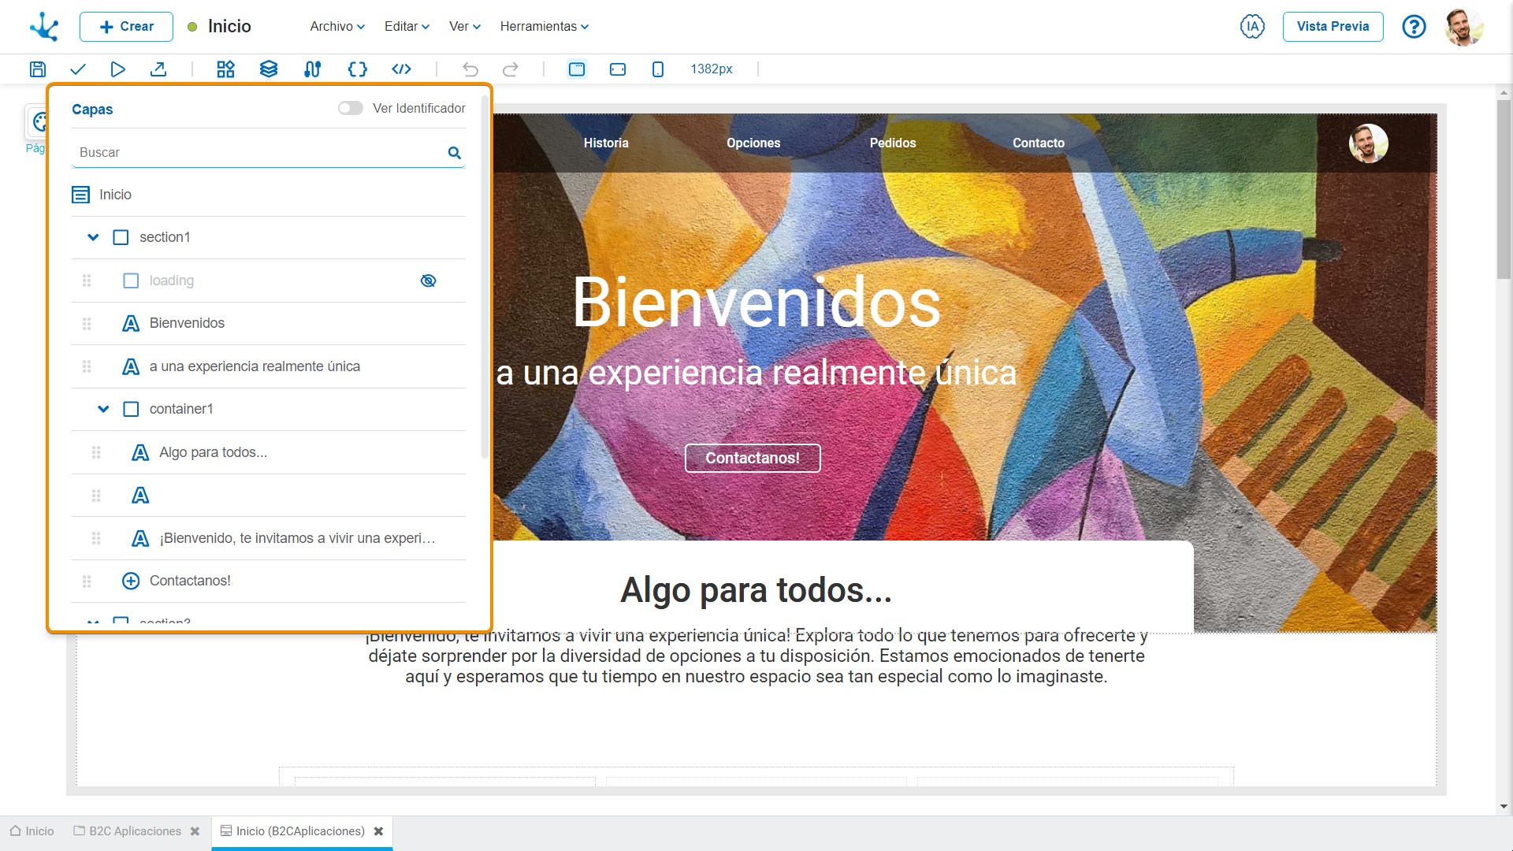This screenshot has width=1513, height=851.
Task: Toggle the Ver Identificador switch
Action: (x=351, y=108)
